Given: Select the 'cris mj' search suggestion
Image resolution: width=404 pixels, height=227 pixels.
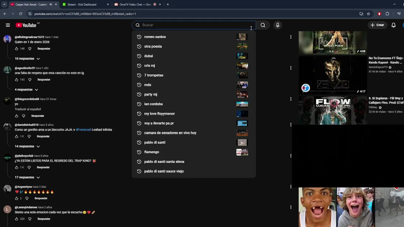Looking at the screenshot, I should pyautogui.click(x=194, y=66).
